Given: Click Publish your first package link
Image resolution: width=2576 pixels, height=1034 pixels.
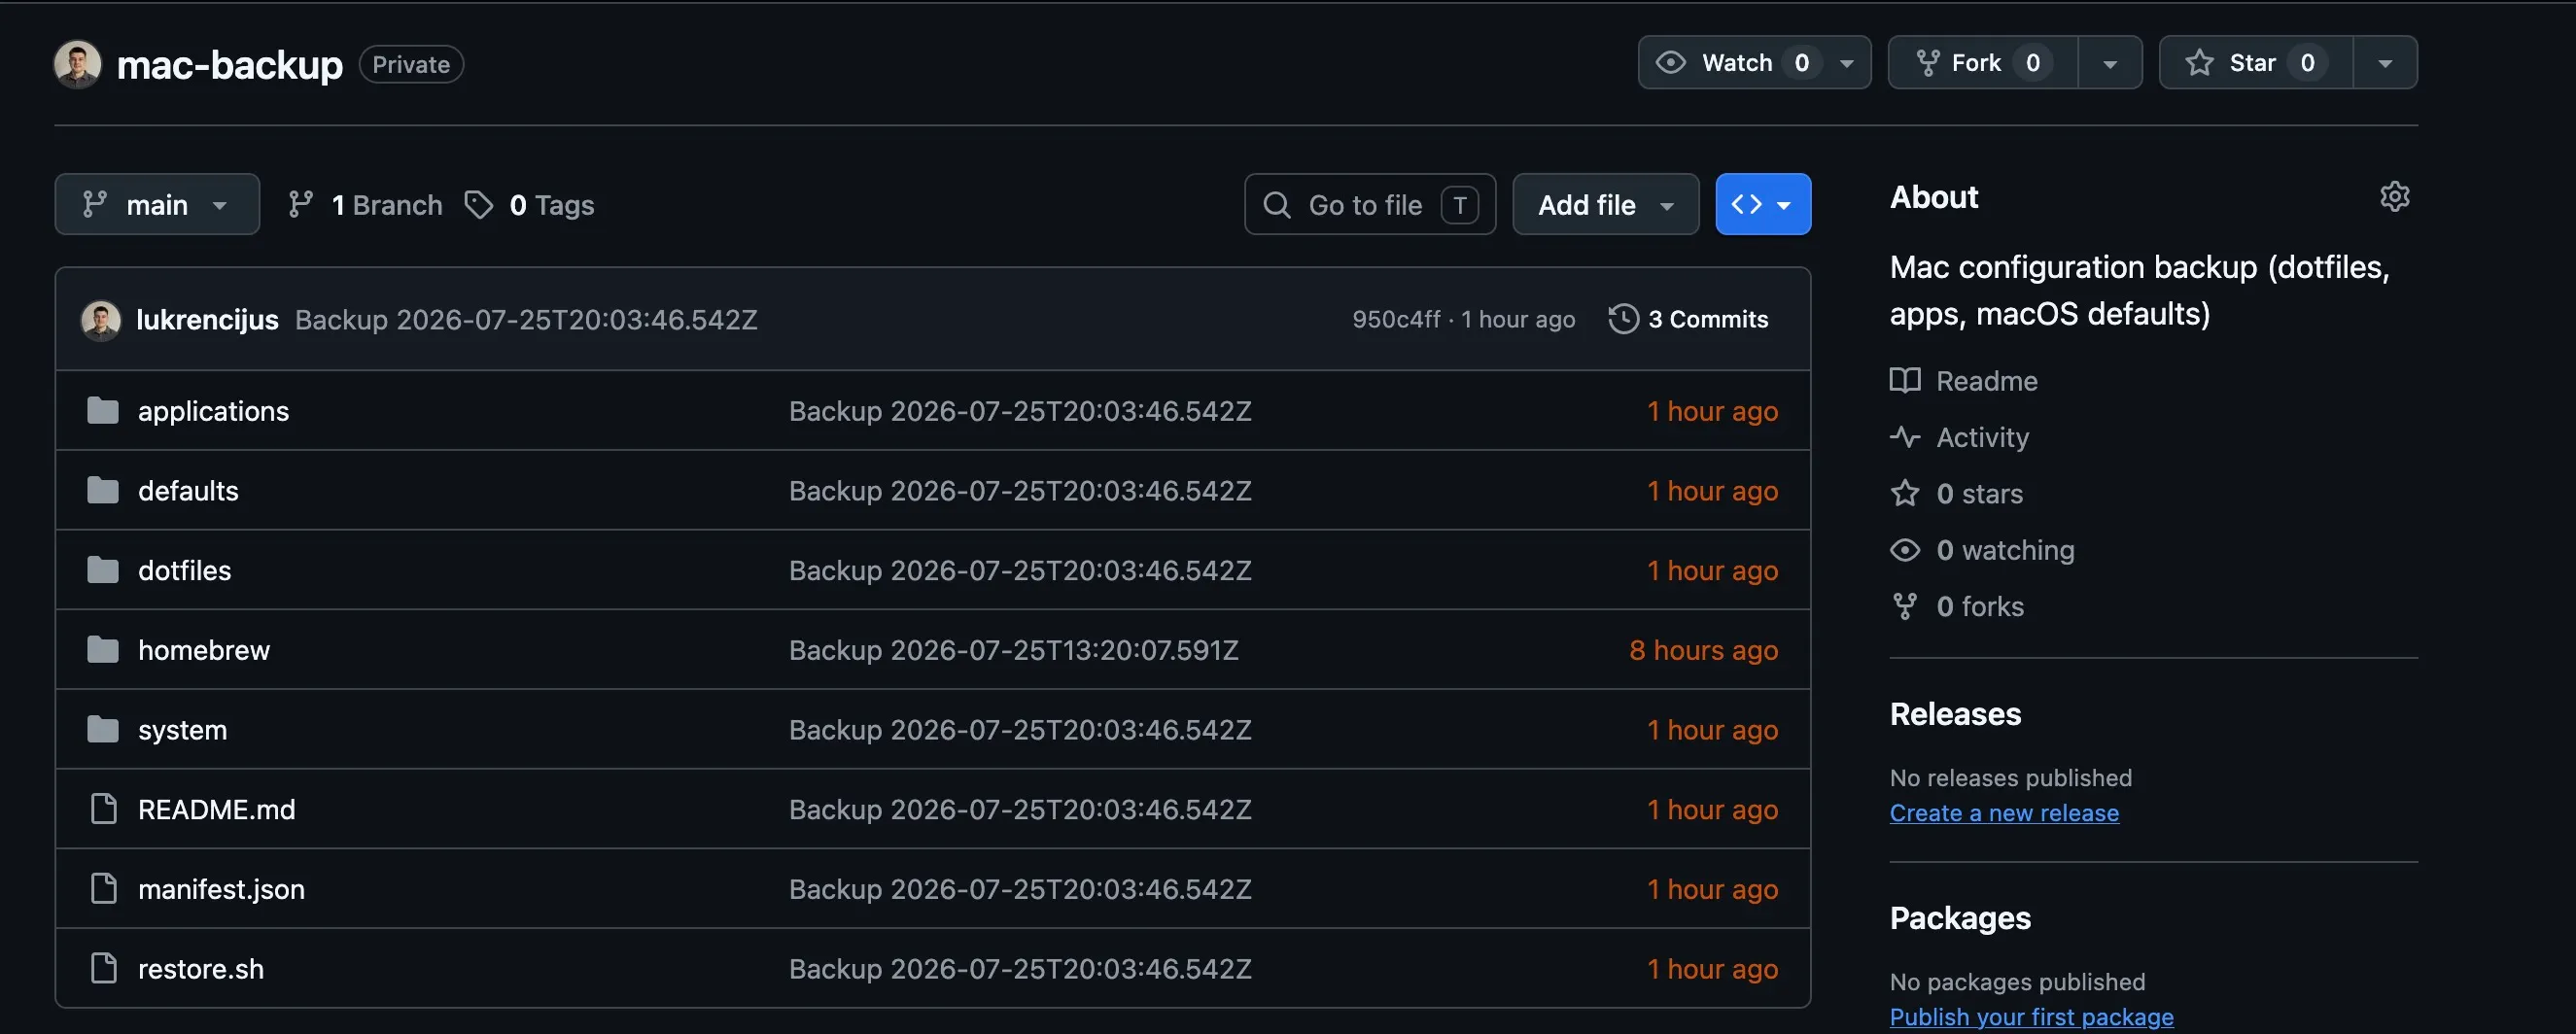Looking at the screenshot, I should 2031,1017.
